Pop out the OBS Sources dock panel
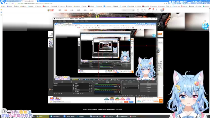 tap(93, 82)
